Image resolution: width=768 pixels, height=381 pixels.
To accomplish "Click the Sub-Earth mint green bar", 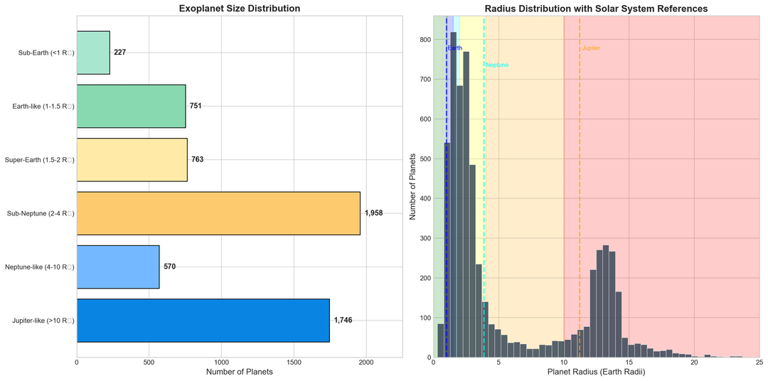I will click(x=93, y=53).
